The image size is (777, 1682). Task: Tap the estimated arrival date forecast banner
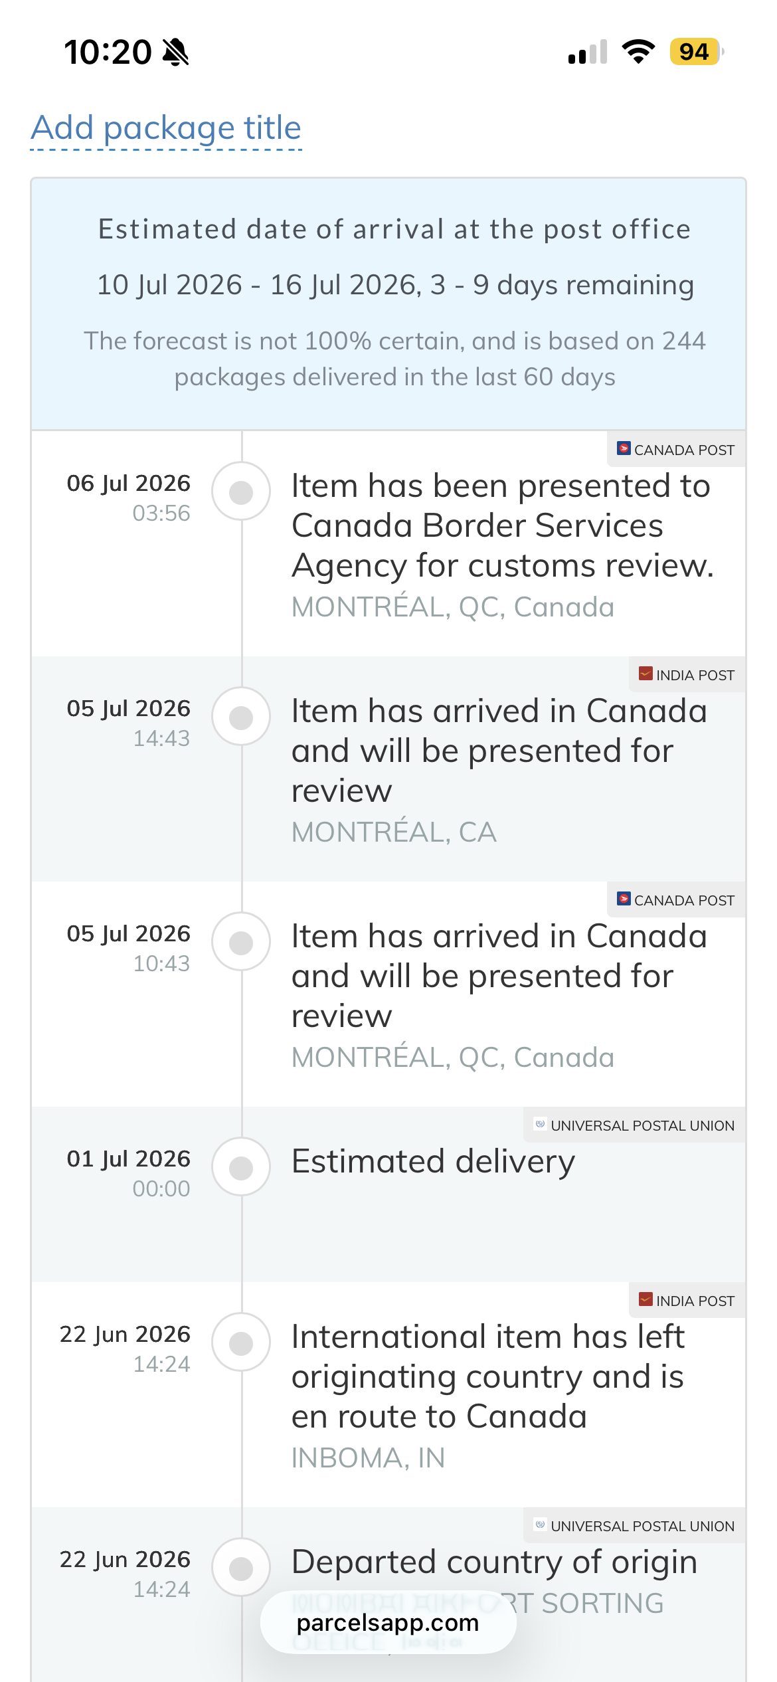tap(388, 304)
